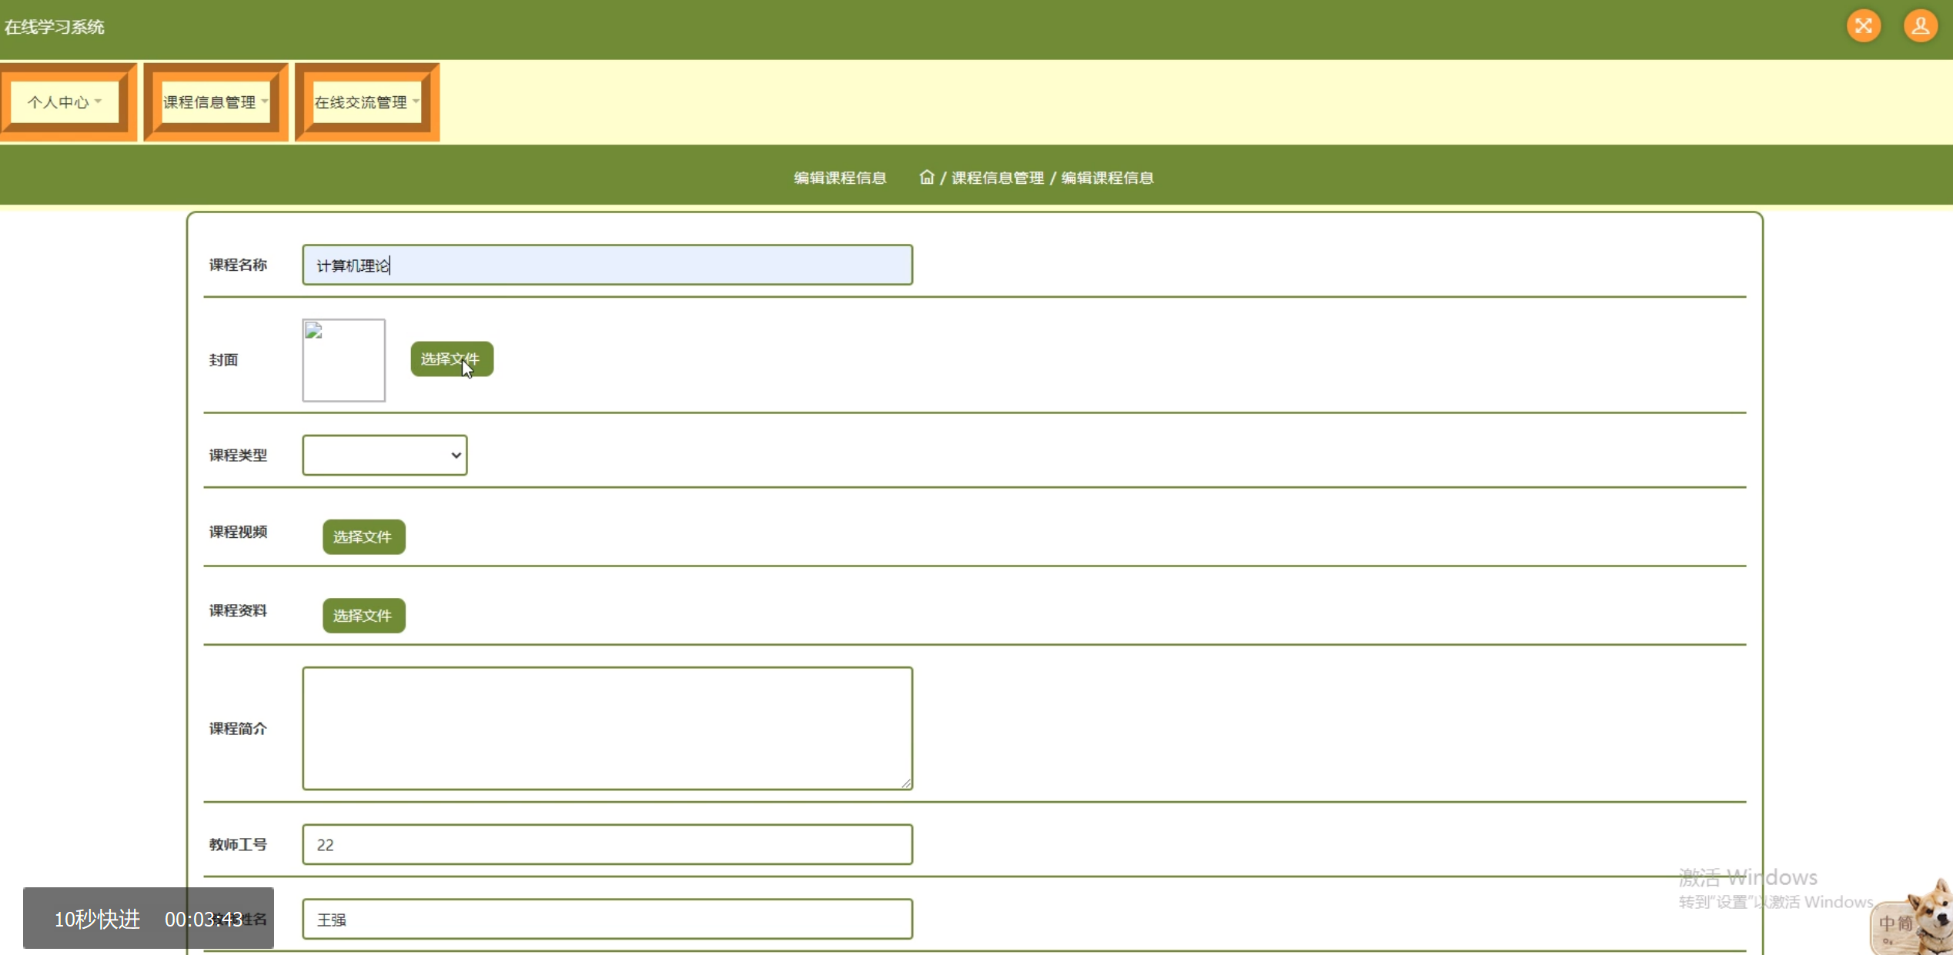Focus the 课程名称 input field
Image resolution: width=1953 pixels, height=955 pixels.
pyautogui.click(x=607, y=265)
